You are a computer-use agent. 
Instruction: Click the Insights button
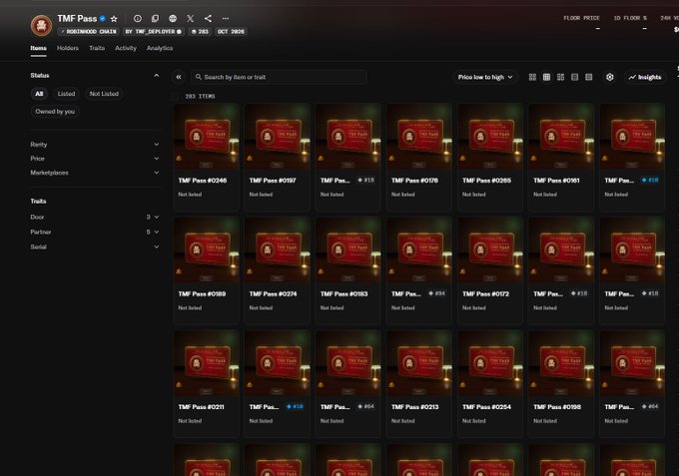coord(645,77)
